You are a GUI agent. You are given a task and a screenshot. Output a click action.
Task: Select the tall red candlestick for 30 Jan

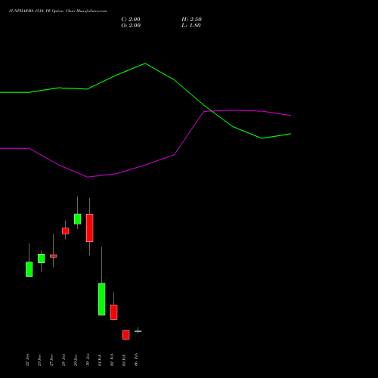[x=90, y=228]
